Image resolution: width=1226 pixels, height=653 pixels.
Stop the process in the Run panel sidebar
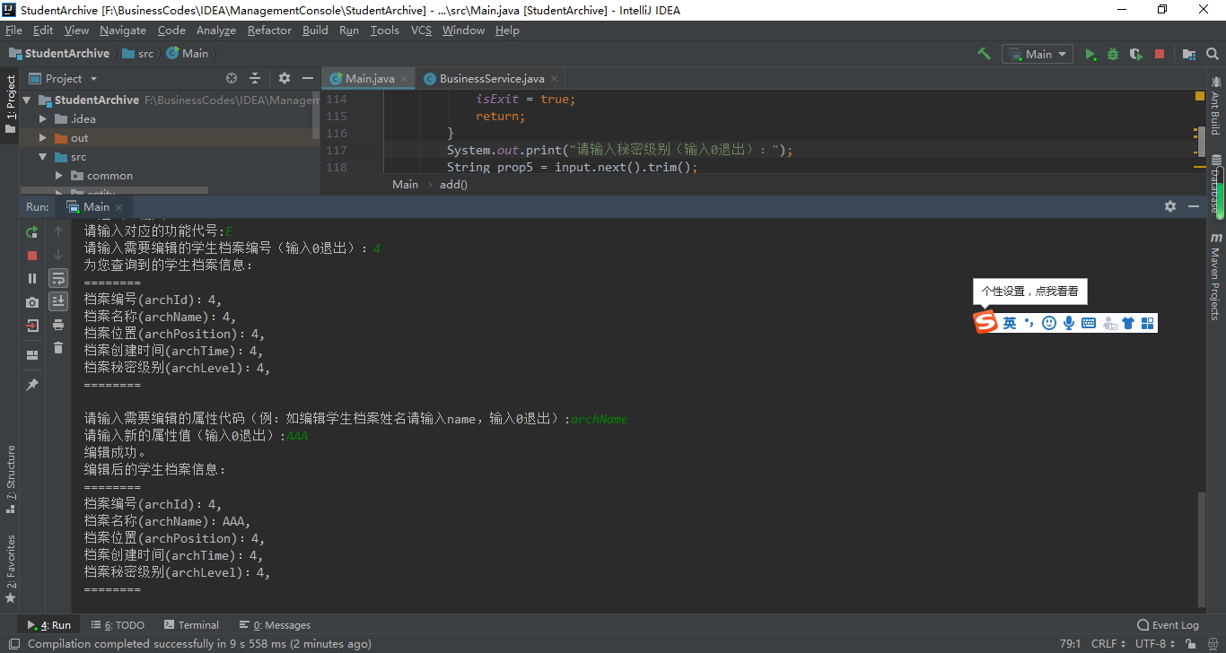click(x=32, y=256)
